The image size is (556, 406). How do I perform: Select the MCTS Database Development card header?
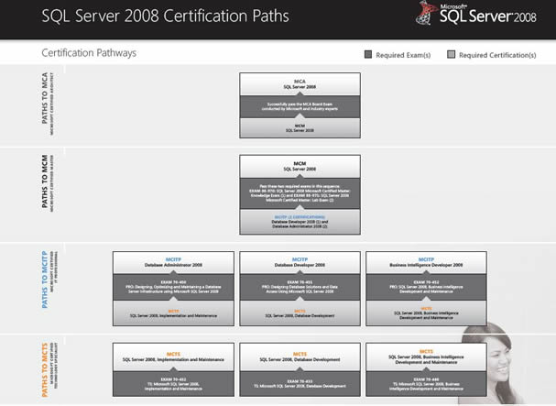[x=300, y=357]
